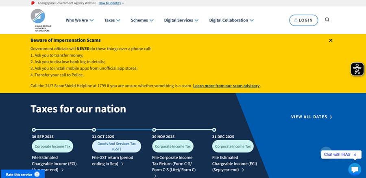The width and height of the screenshot is (366, 178).
Task: Click the Rate this service smiley
Action: [x=37, y=174]
